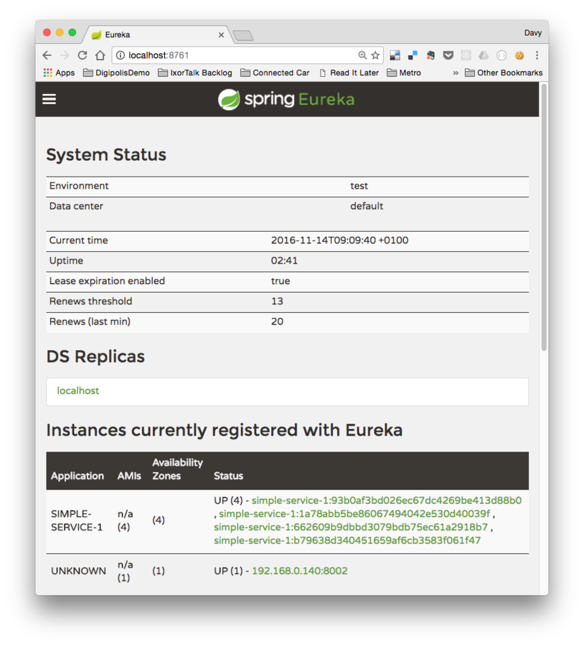Close the Eureka browser tab
Viewport: 584px width, 646px height.
[x=221, y=35]
